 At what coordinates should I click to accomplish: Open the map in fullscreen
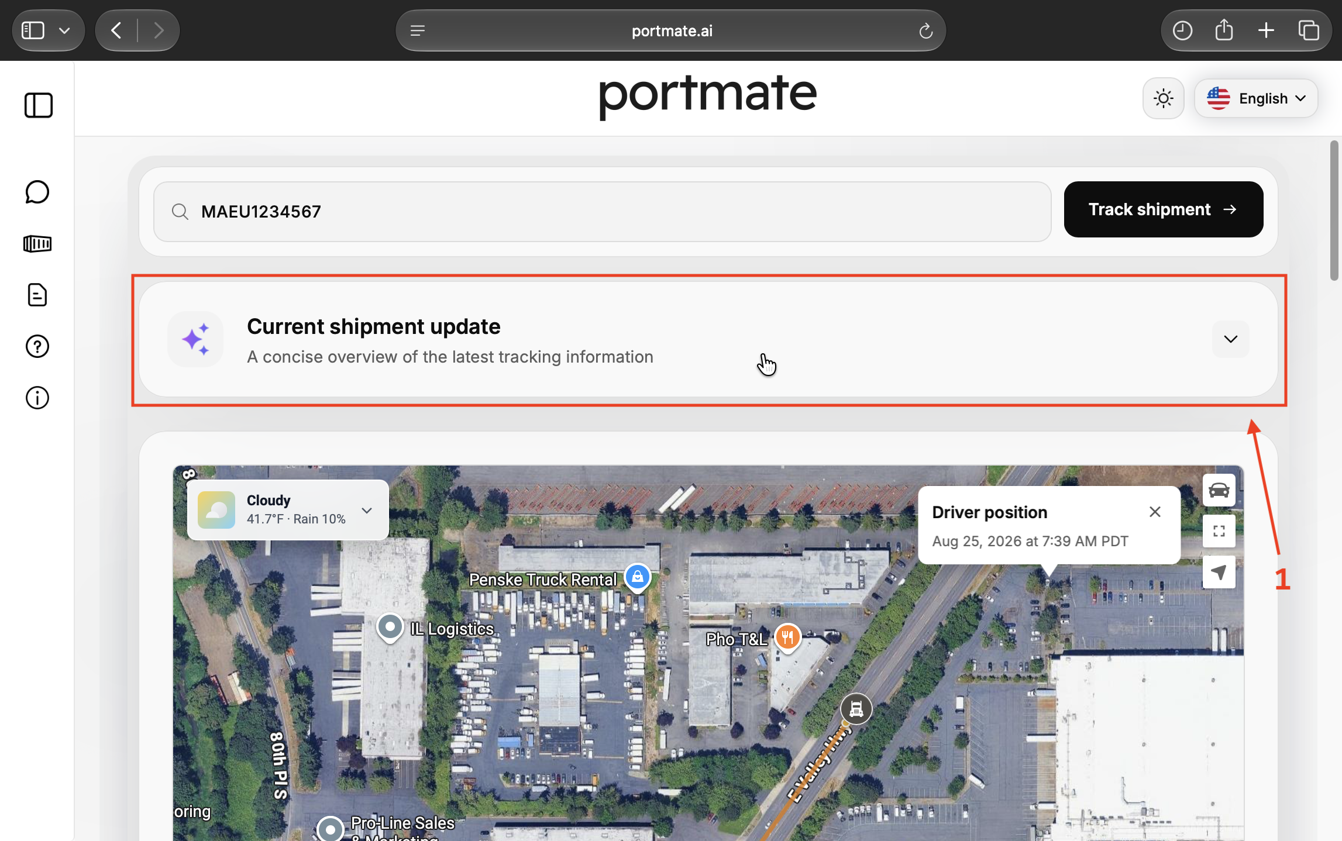(1219, 531)
